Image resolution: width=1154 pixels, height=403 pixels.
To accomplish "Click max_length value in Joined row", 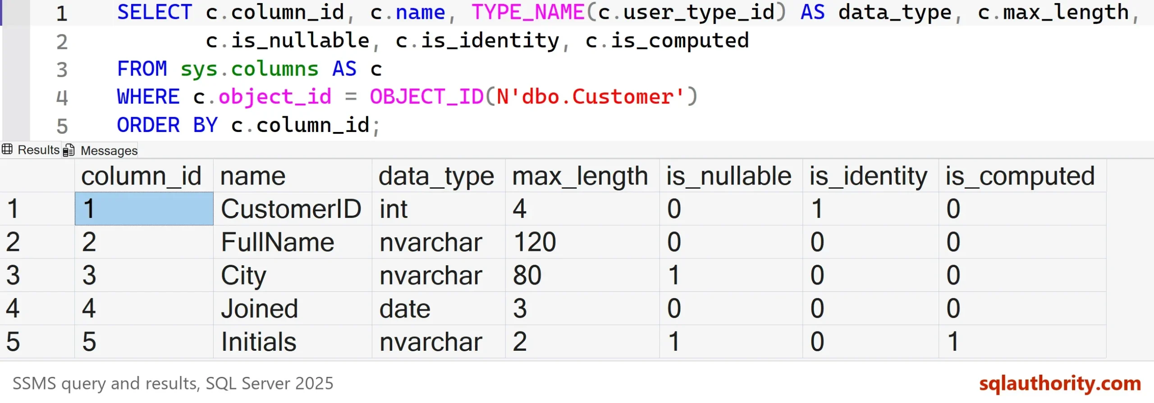I will tap(582, 308).
